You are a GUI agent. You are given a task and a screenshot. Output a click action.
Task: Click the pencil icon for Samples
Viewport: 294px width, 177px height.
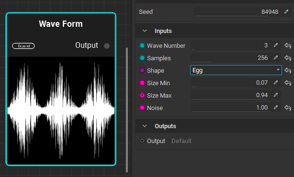click(275, 57)
